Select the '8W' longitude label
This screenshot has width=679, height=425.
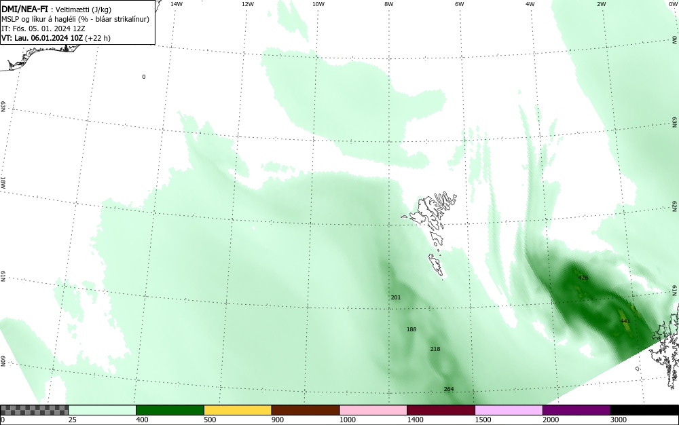pos(389,4)
